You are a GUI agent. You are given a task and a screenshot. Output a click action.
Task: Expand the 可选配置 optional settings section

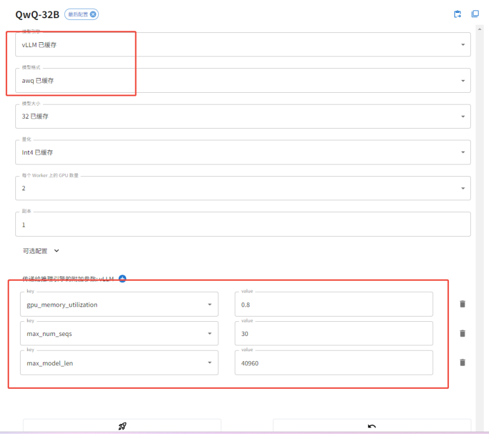coord(41,251)
